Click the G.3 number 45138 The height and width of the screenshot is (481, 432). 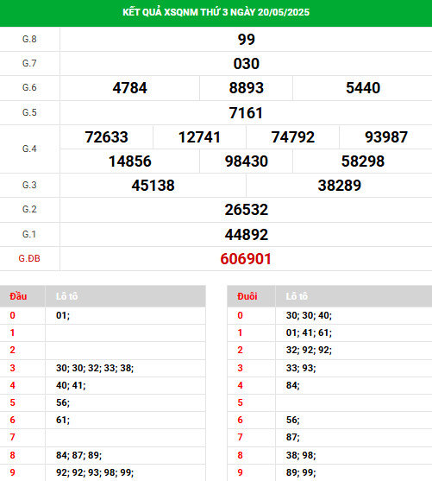tap(153, 186)
